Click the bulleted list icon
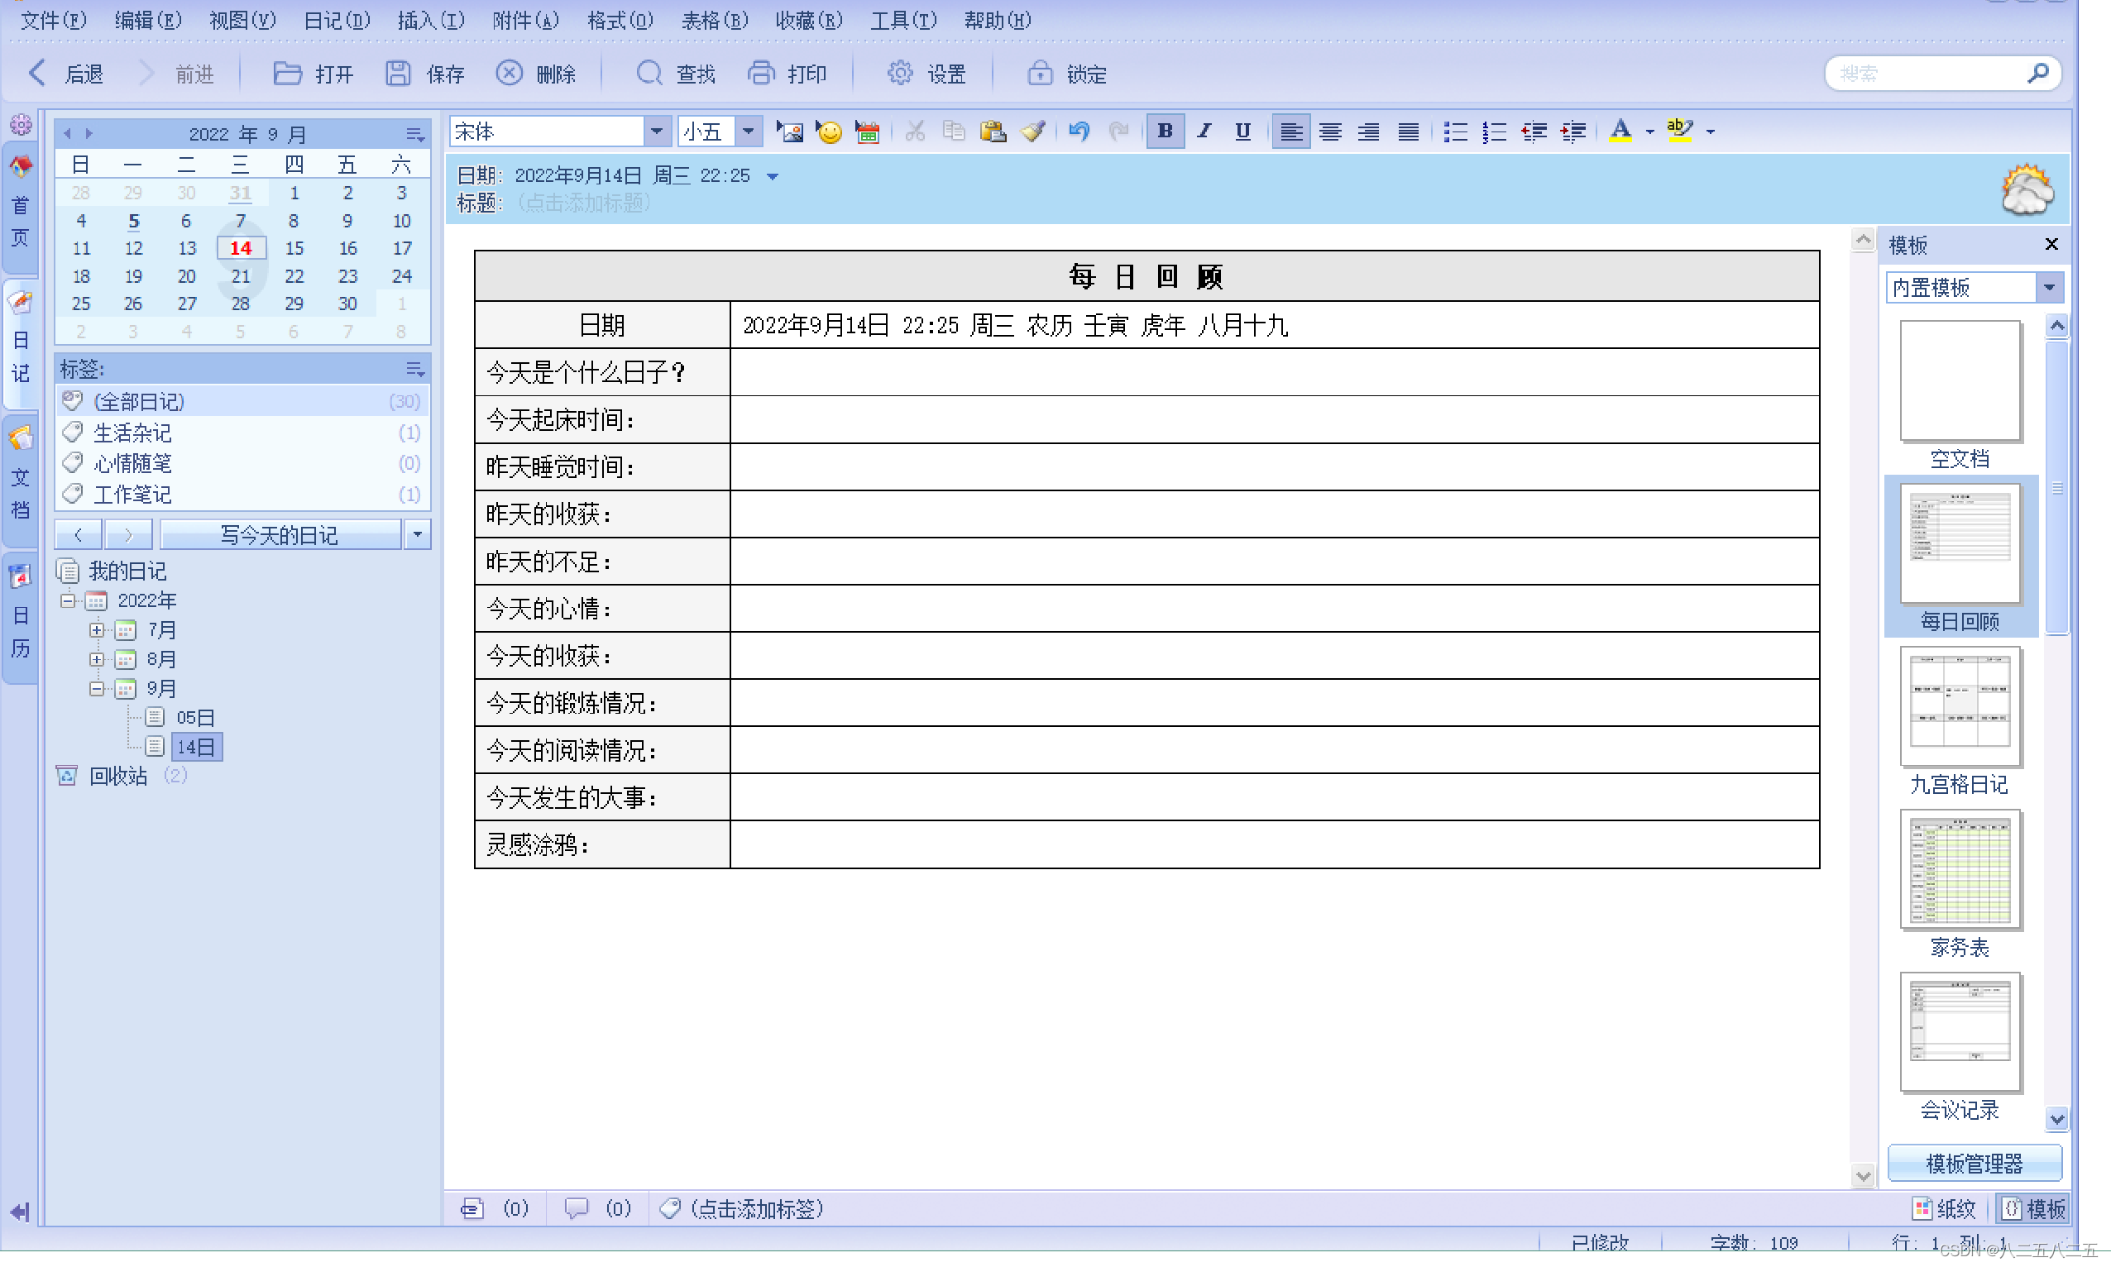Screen dimensions: 2111x1267 (1454, 131)
